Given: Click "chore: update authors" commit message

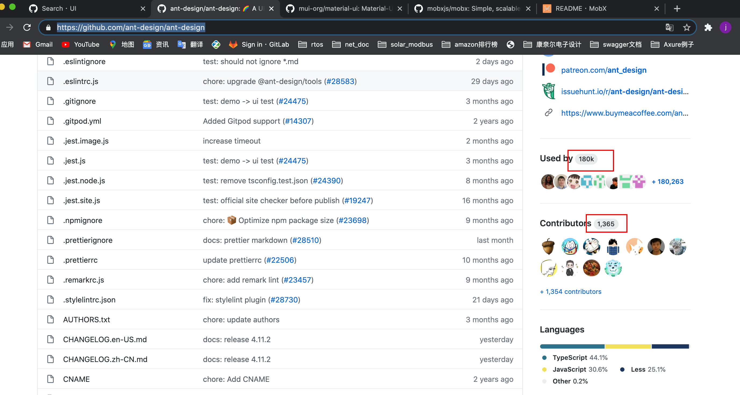Looking at the screenshot, I should click(241, 320).
